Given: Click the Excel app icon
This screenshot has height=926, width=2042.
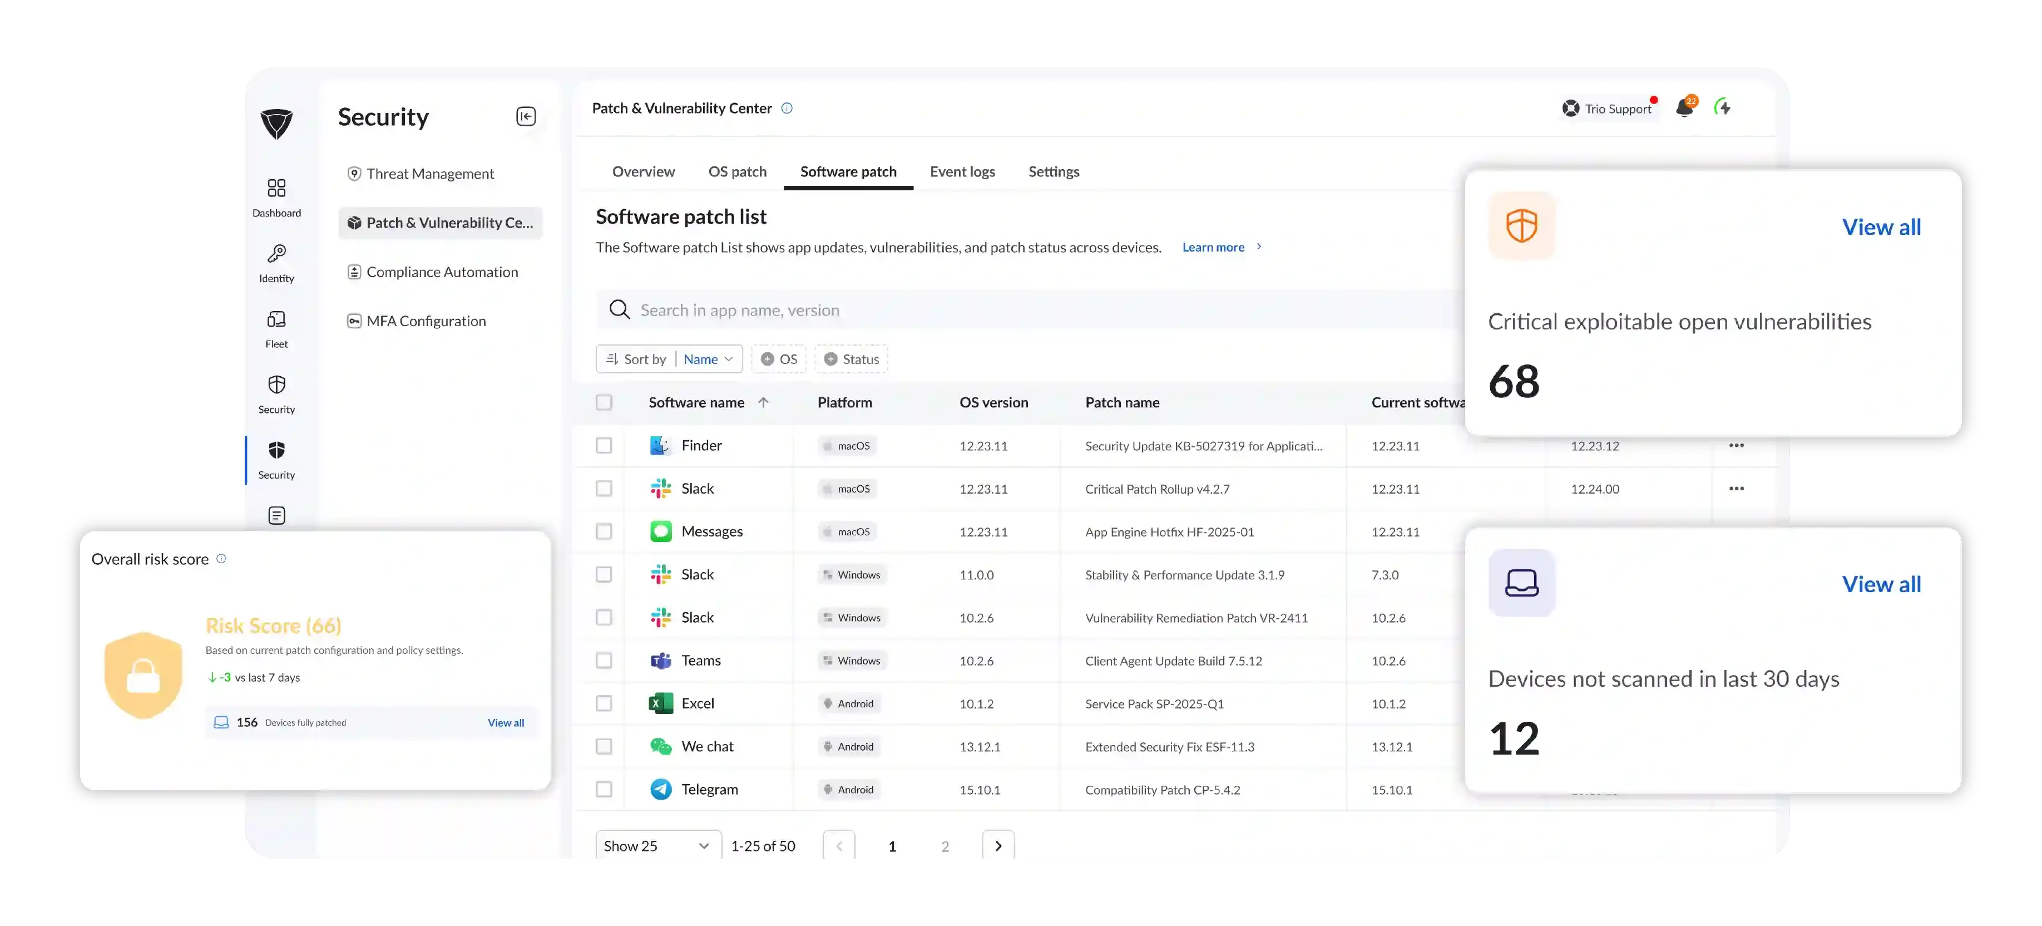Looking at the screenshot, I should click(660, 702).
